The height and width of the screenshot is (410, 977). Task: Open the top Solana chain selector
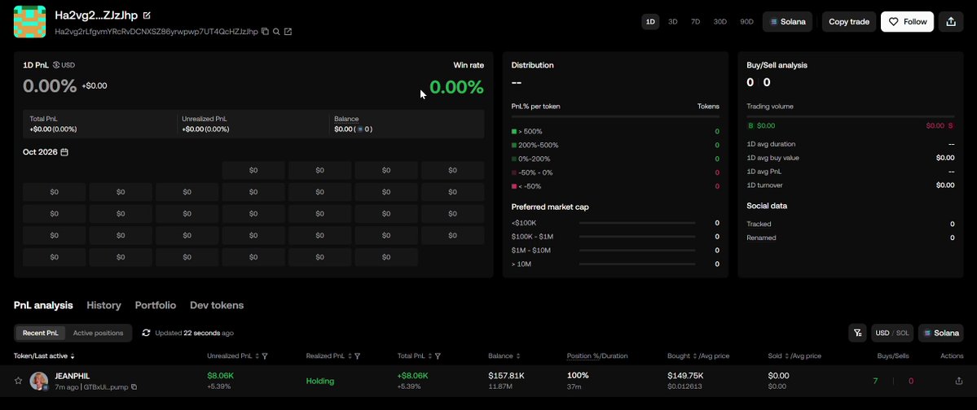[x=788, y=22]
